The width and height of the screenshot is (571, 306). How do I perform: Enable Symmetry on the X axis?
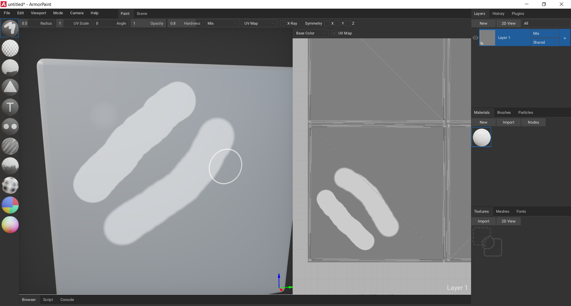pos(327,23)
